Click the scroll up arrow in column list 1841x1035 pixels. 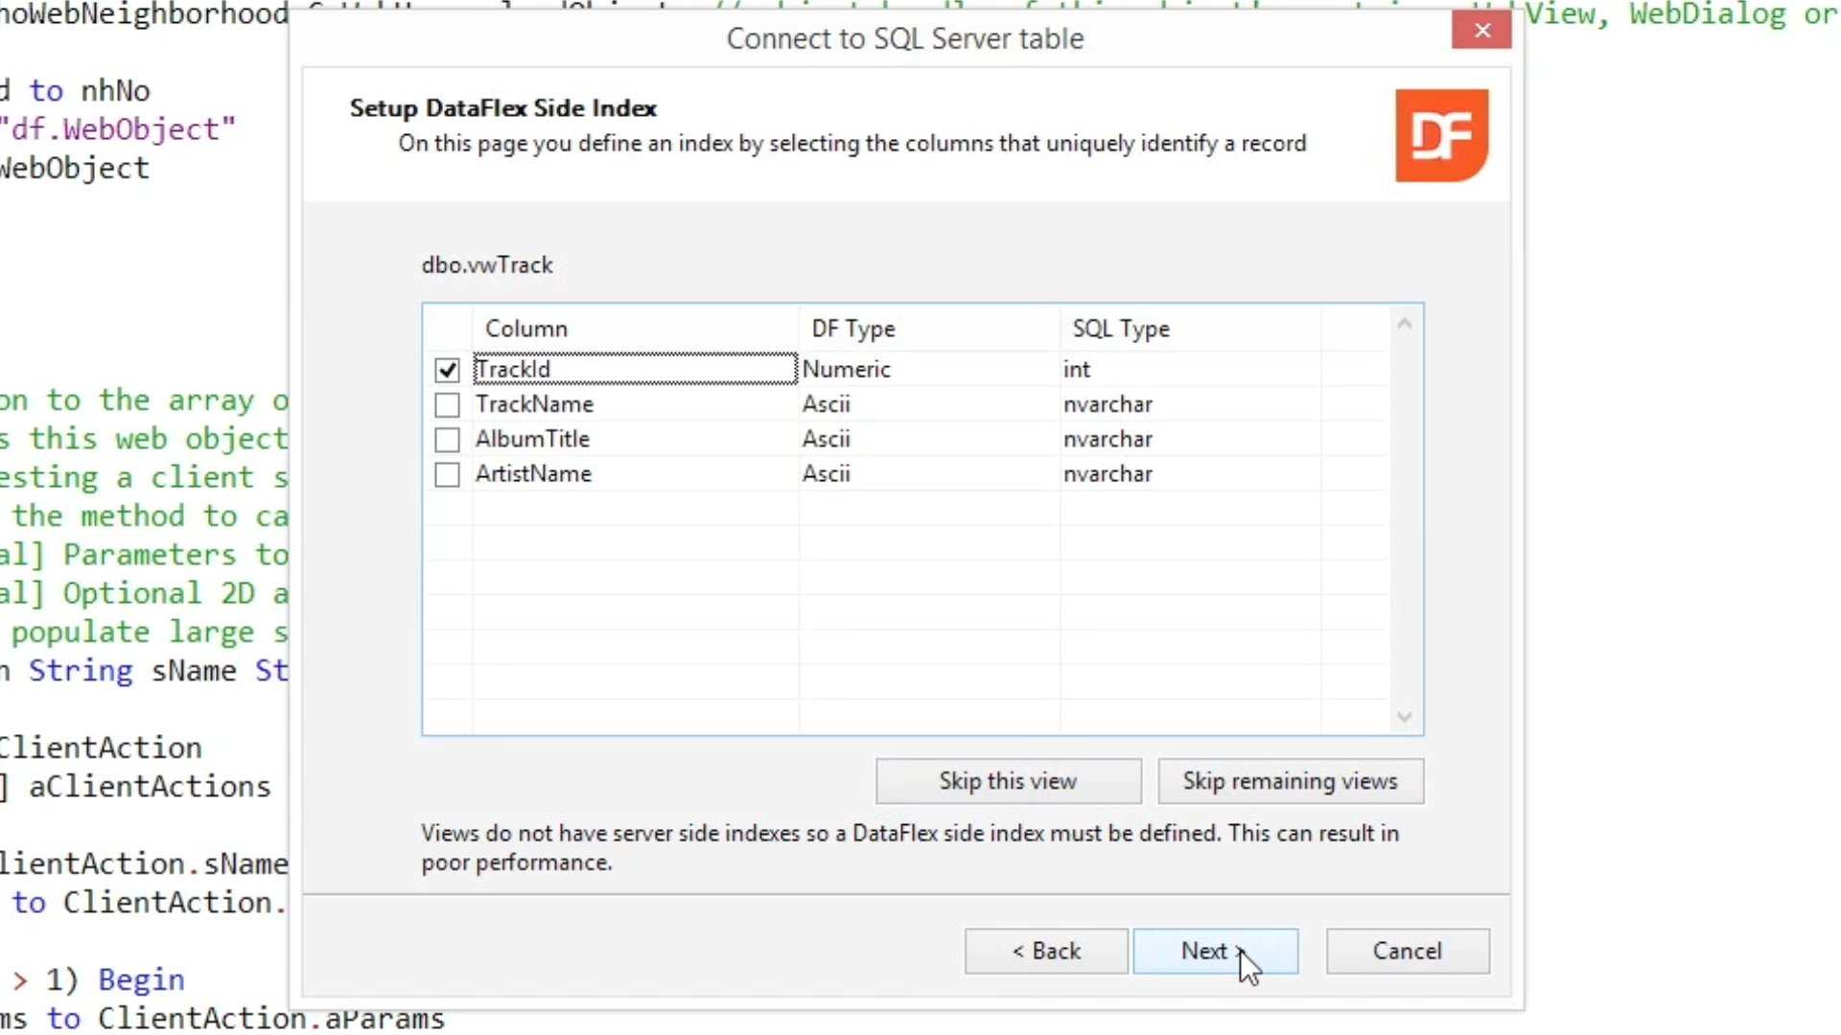tap(1404, 325)
